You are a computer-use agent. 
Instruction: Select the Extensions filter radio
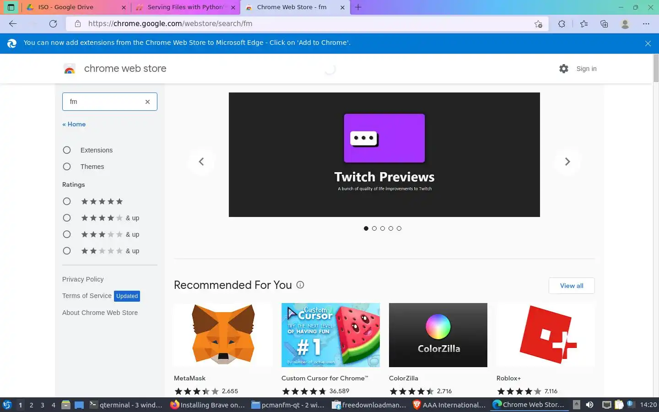[67, 150]
